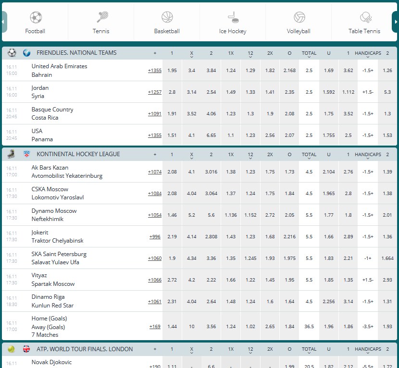This screenshot has height=368, width=399.
Task: Open +1355 markets for USA vs Panama
Action: point(155,135)
